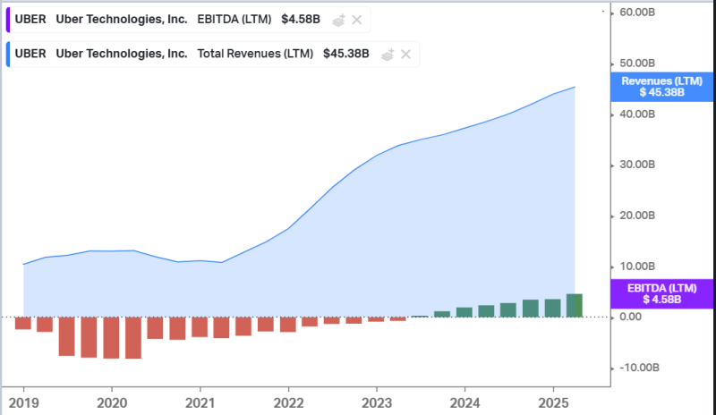Click the 50.00B y-axis label

[637, 63]
